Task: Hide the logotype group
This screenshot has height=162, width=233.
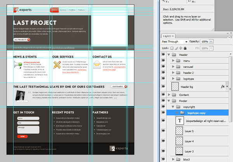Action: pyautogui.click(x=163, y=78)
